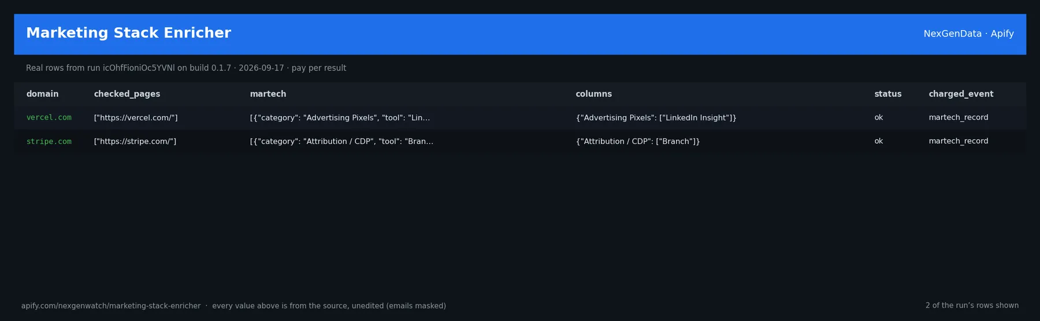Select martech_record in the stripe.com row
The image size is (1040, 321).
(x=958, y=141)
